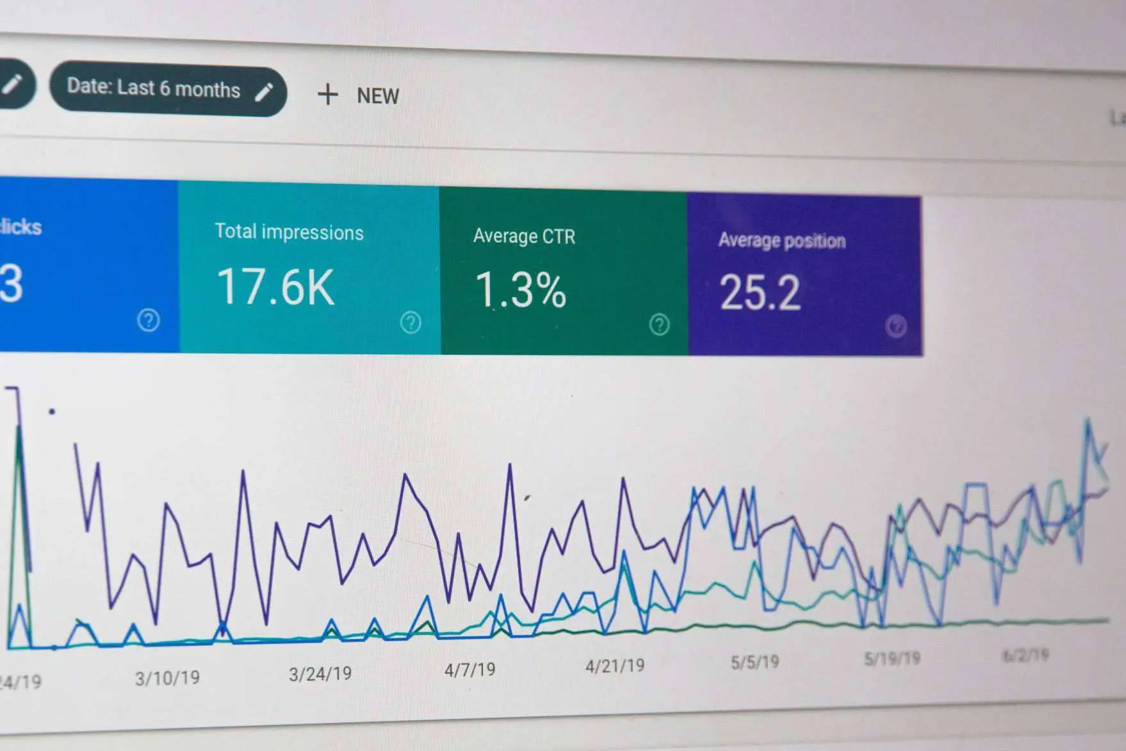Viewport: 1126px width, 751px height.
Task: Select the 3/24/19 date on chart axis
Action: point(320,674)
